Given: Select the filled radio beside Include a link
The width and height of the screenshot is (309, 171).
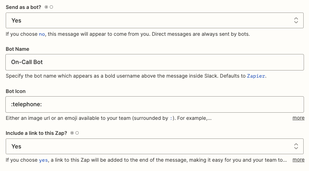Looking at the screenshot, I should point(72,133).
